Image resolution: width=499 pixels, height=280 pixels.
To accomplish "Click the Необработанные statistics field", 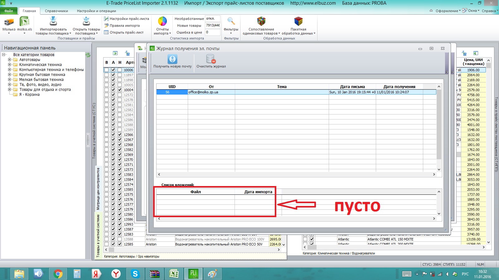I will (x=213, y=19).
